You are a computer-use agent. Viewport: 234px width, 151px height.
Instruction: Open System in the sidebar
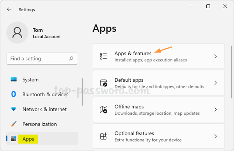(42, 79)
